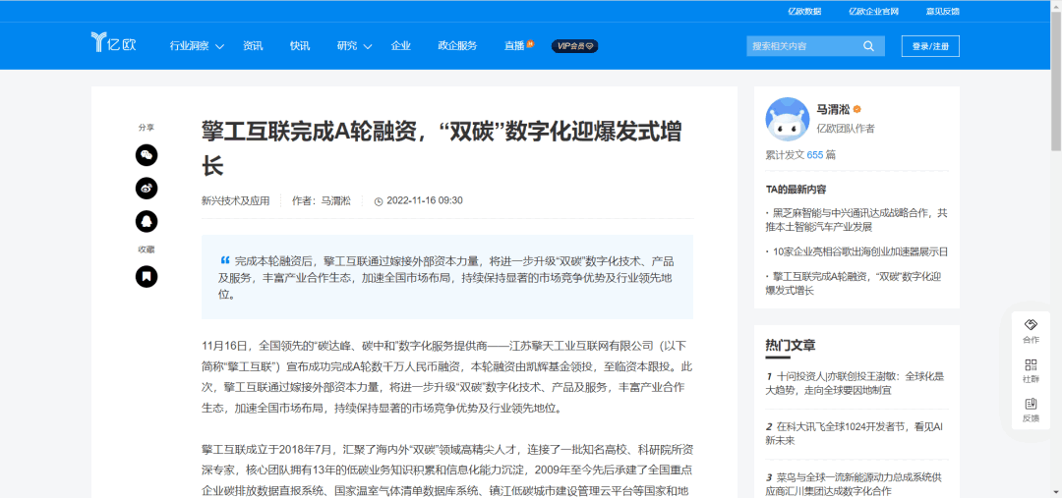Open hot article 在科大讯飞全球1024开发者节
1062x498 pixels.
coord(856,433)
